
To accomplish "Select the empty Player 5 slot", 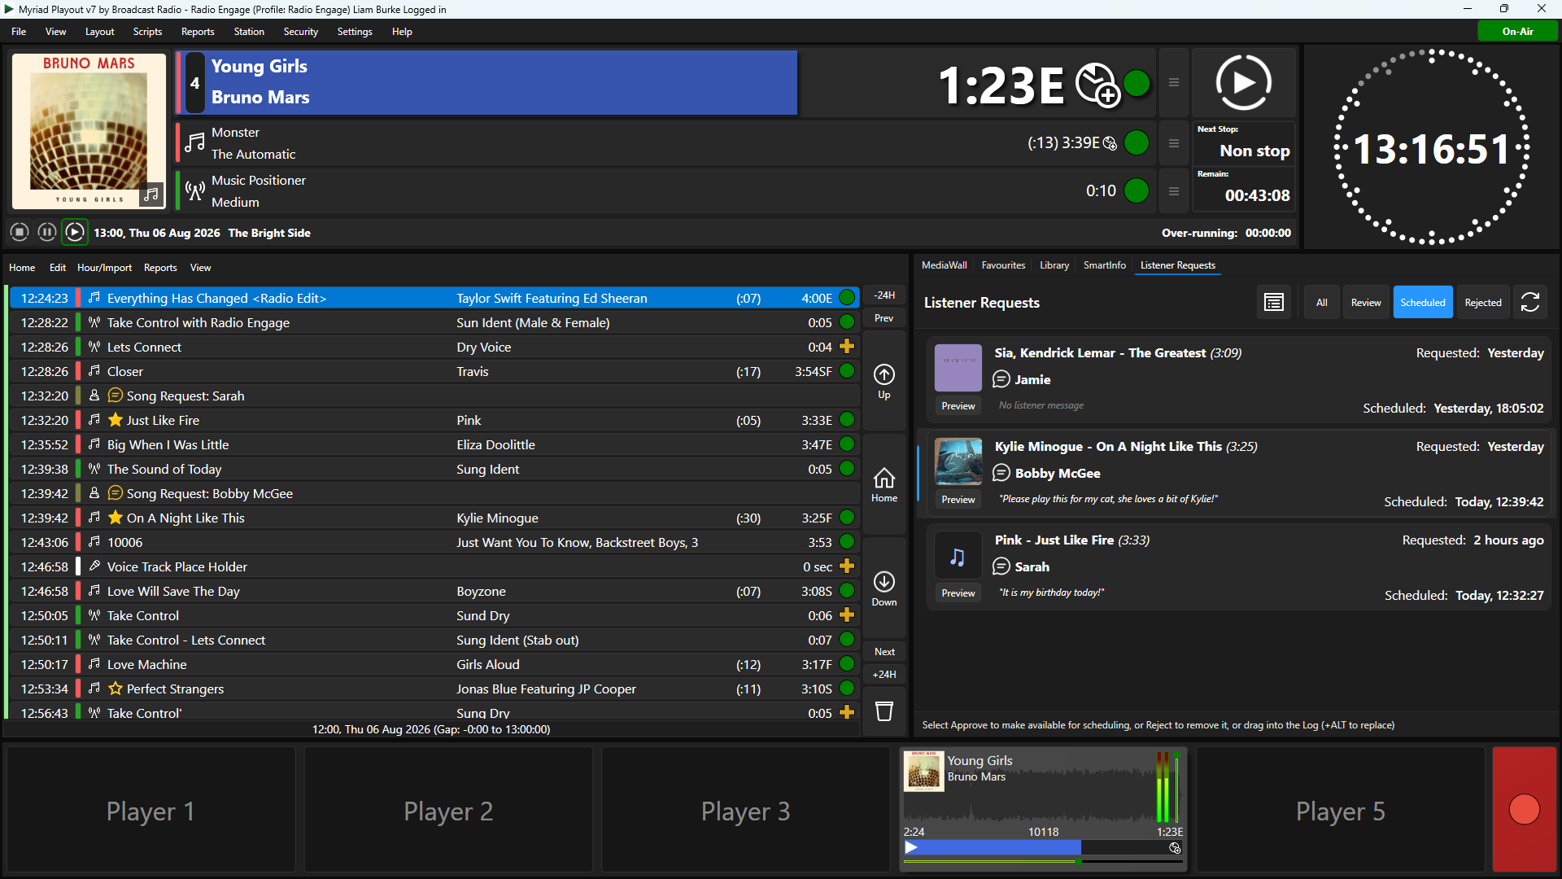I will pos(1340,811).
